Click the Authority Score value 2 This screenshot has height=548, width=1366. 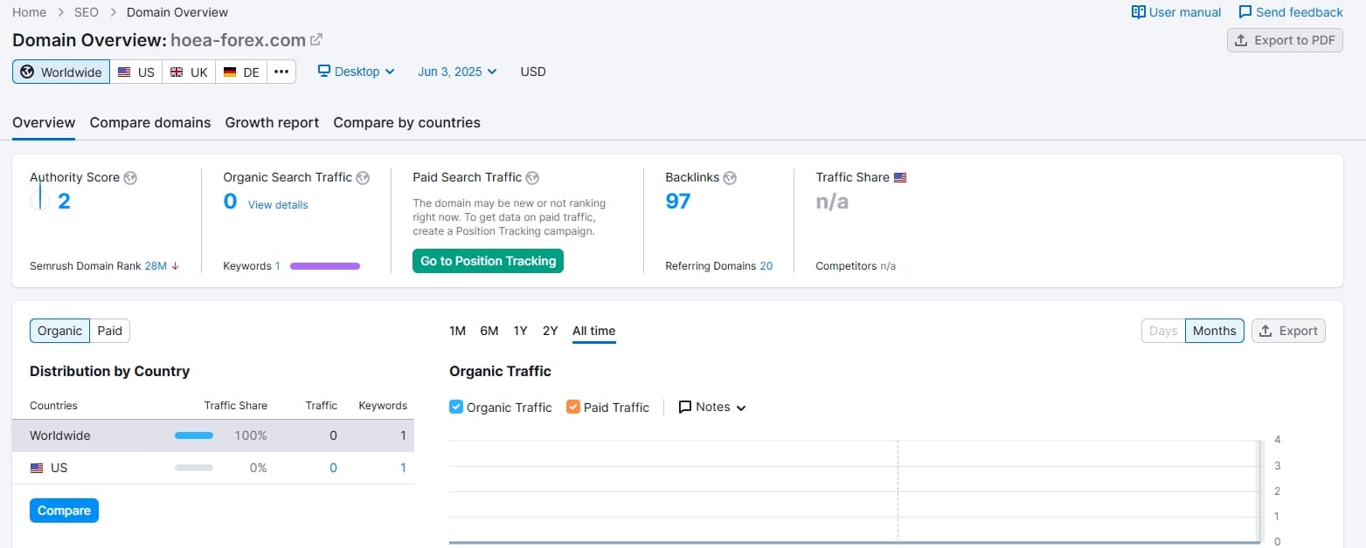64,202
